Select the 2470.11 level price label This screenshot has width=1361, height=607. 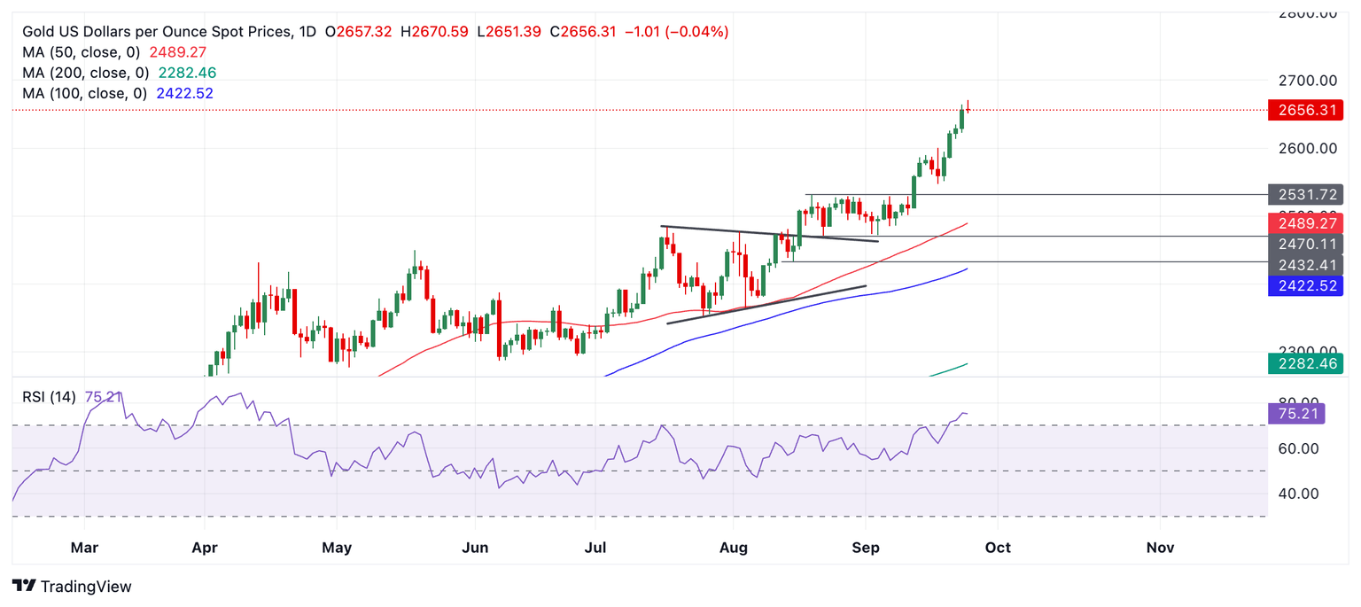1305,243
